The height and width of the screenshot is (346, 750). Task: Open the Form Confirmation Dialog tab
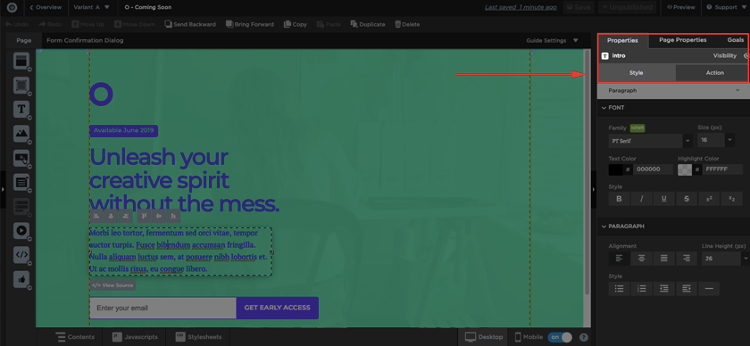(x=85, y=41)
